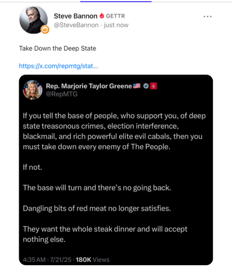232x275 pixels.
Task: Visit the @SteveBannon handle
Action: [76, 25]
